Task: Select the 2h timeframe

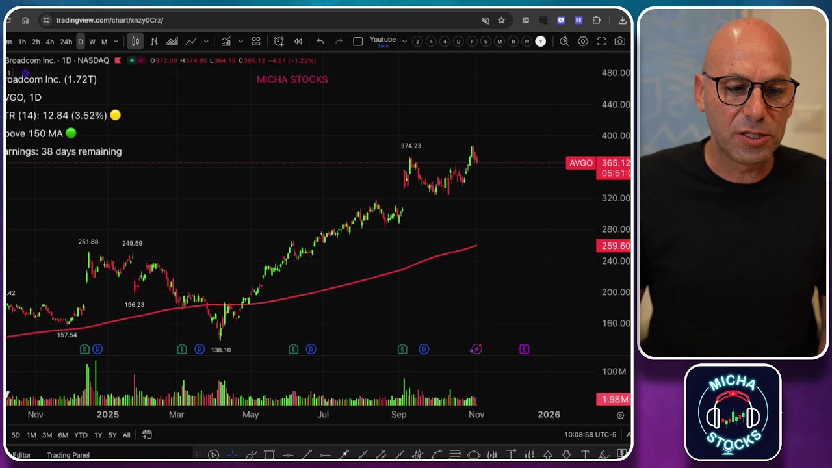Action: click(36, 42)
